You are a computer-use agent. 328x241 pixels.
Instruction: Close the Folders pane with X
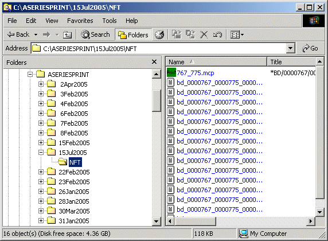point(154,62)
